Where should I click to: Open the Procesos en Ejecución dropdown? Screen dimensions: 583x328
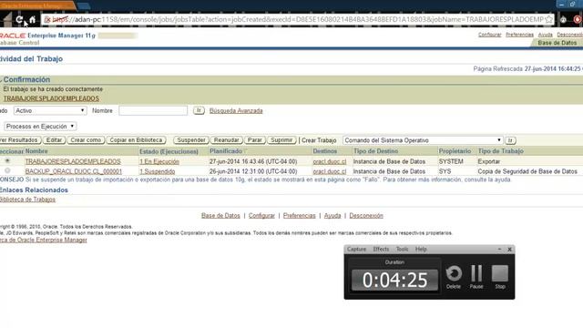(x=40, y=127)
